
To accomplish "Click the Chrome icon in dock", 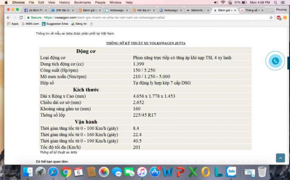I will [66, 172].
